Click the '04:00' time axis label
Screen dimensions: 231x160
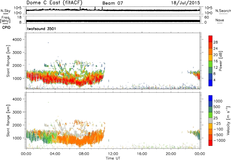click(x=55, y=154)
